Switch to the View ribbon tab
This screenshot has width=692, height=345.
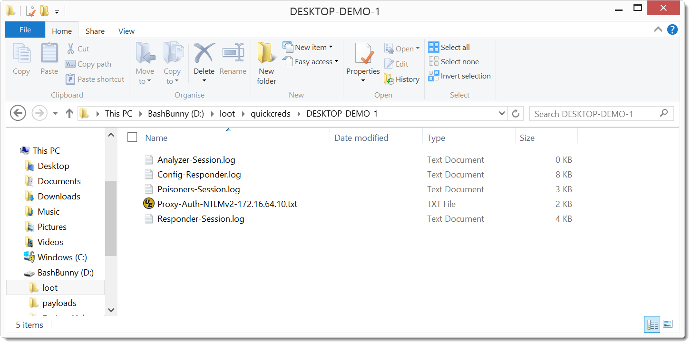(x=127, y=31)
